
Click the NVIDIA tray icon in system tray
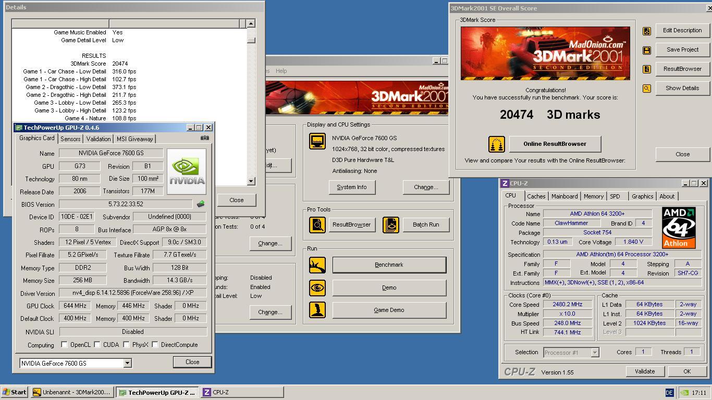(x=685, y=393)
